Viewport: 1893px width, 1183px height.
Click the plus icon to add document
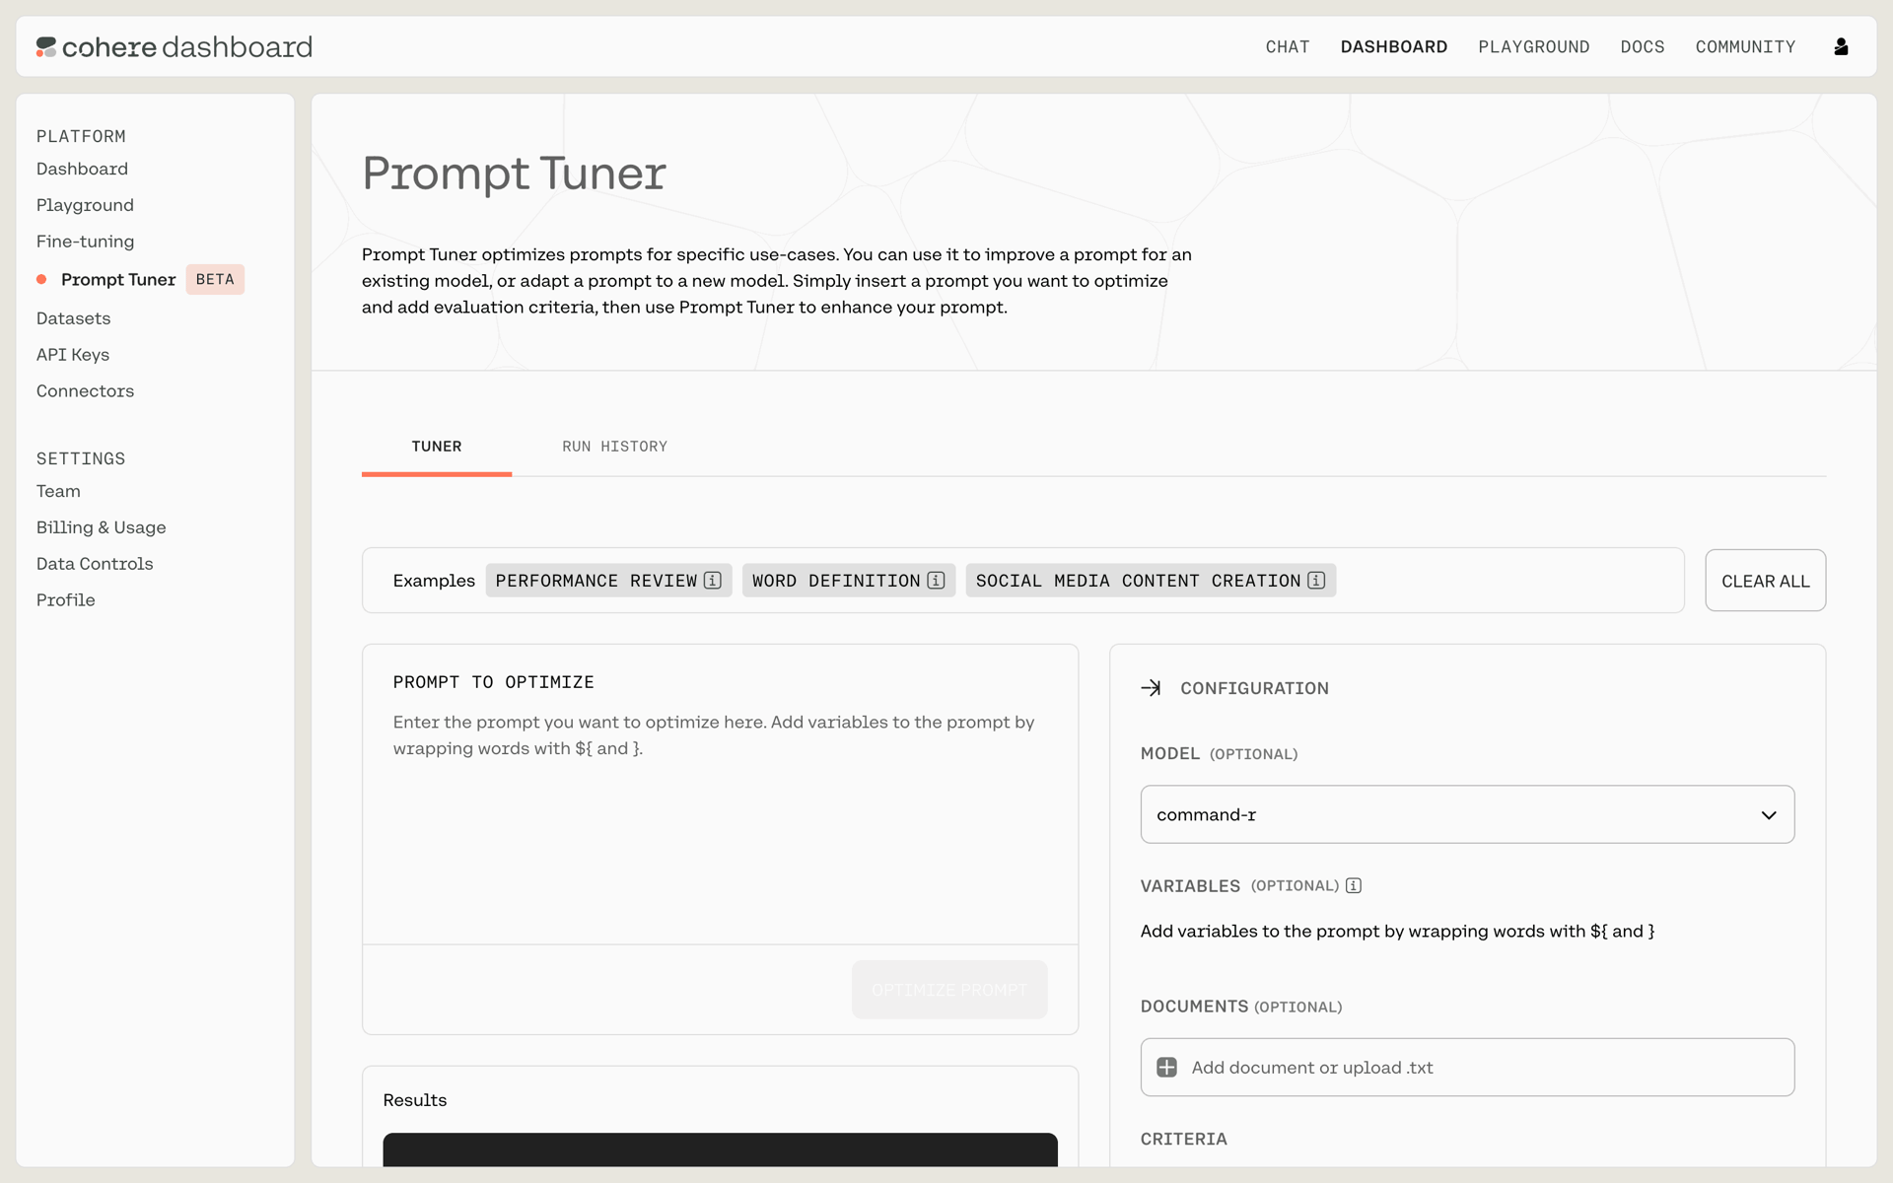(x=1166, y=1067)
